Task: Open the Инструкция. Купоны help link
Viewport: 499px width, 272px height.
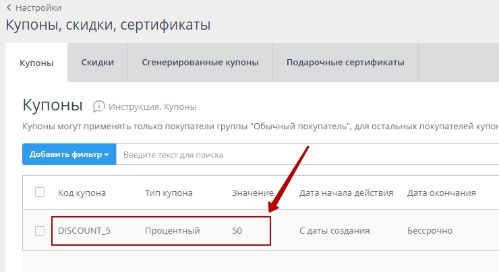Action: point(153,106)
